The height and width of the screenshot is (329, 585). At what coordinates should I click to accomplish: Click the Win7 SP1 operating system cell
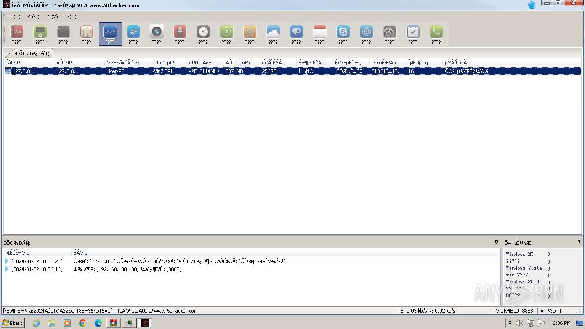coord(163,71)
